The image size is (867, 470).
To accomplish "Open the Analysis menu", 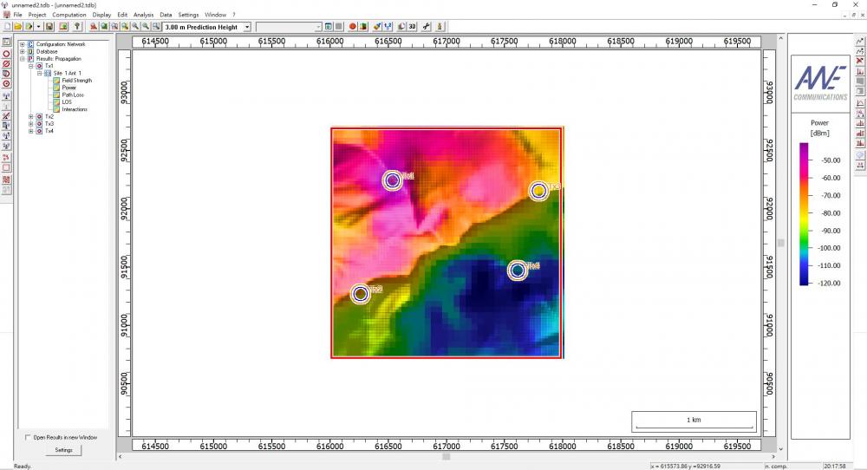I will tap(143, 15).
